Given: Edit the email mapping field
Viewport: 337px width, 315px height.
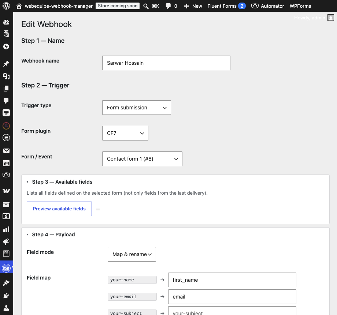Looking at the screenshot, I should coord(232,297).
